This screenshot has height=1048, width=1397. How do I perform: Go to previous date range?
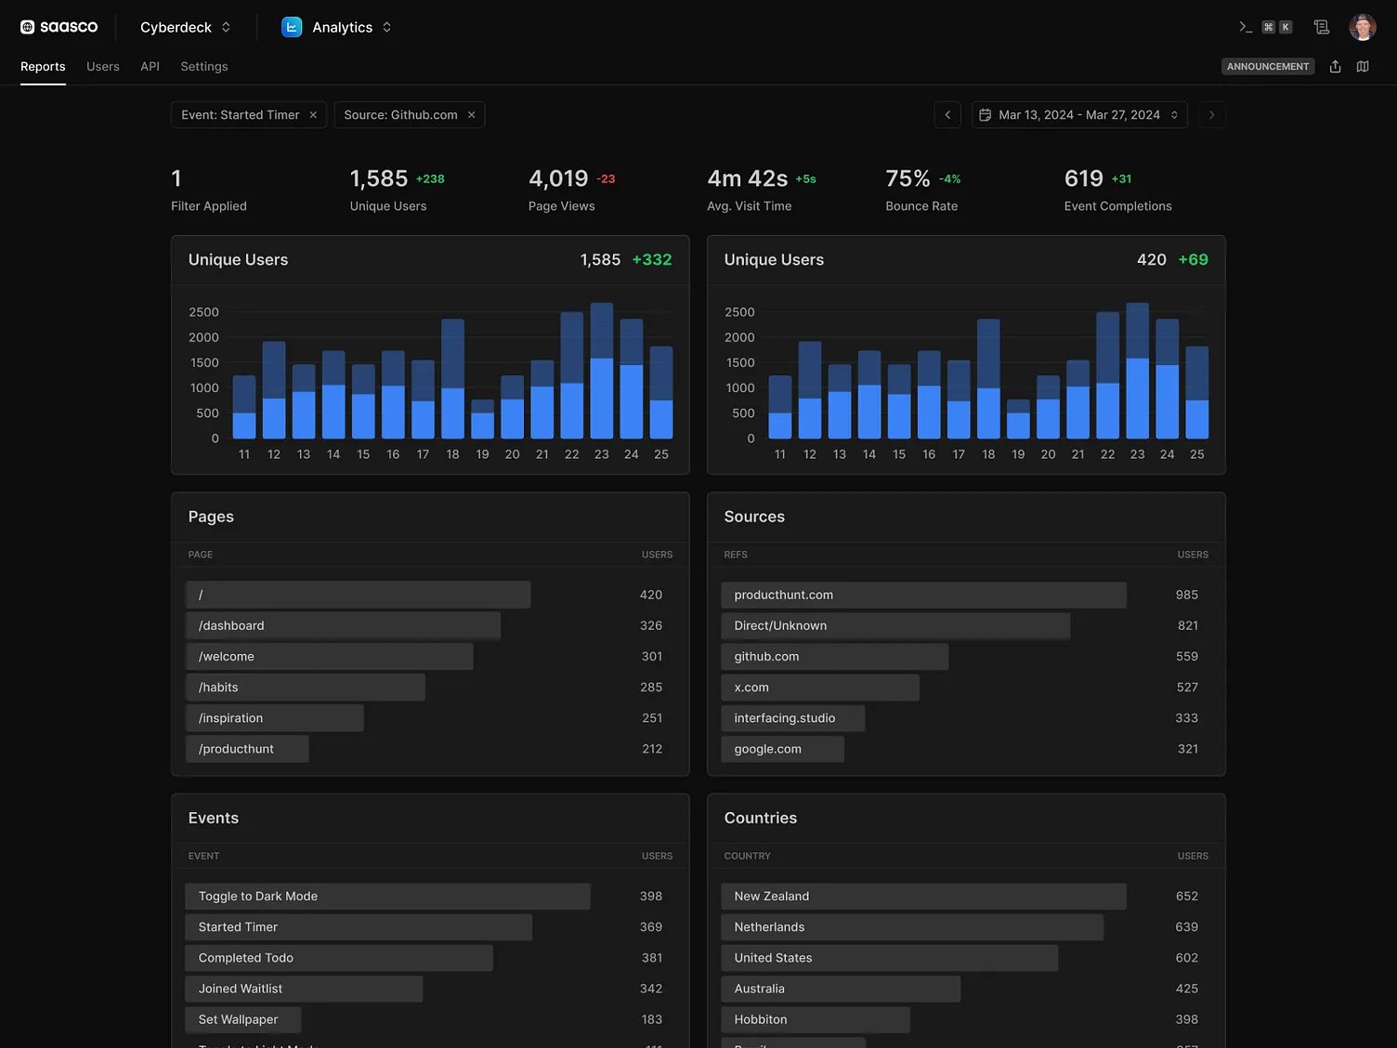point(947,115)
